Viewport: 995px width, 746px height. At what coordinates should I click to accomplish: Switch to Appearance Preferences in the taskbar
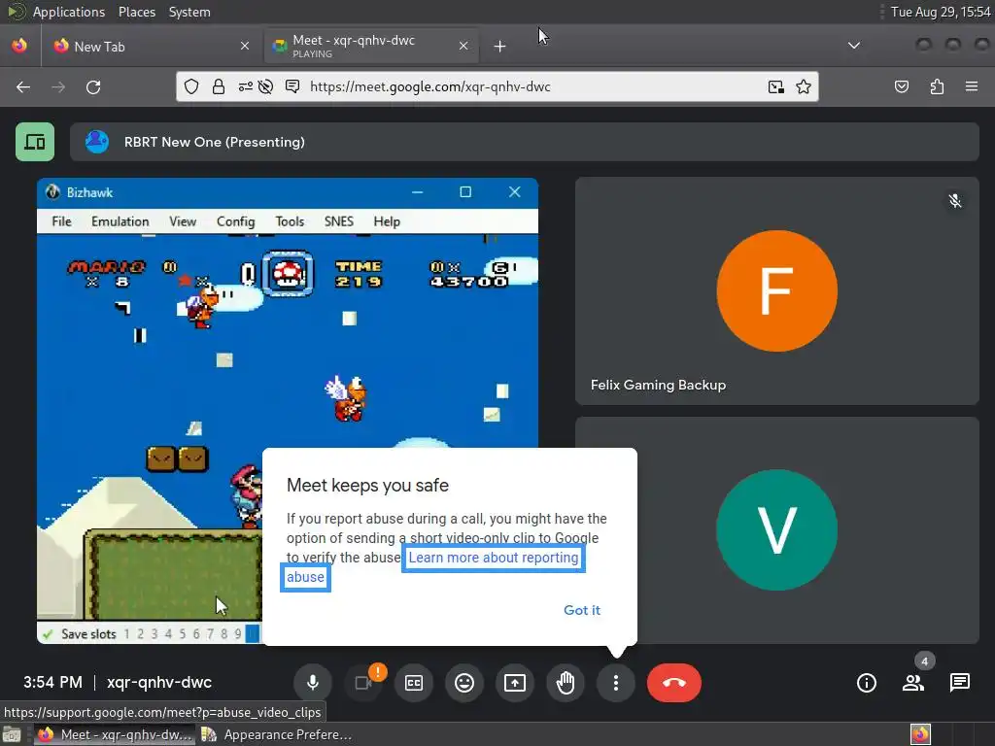pos(277,734)
